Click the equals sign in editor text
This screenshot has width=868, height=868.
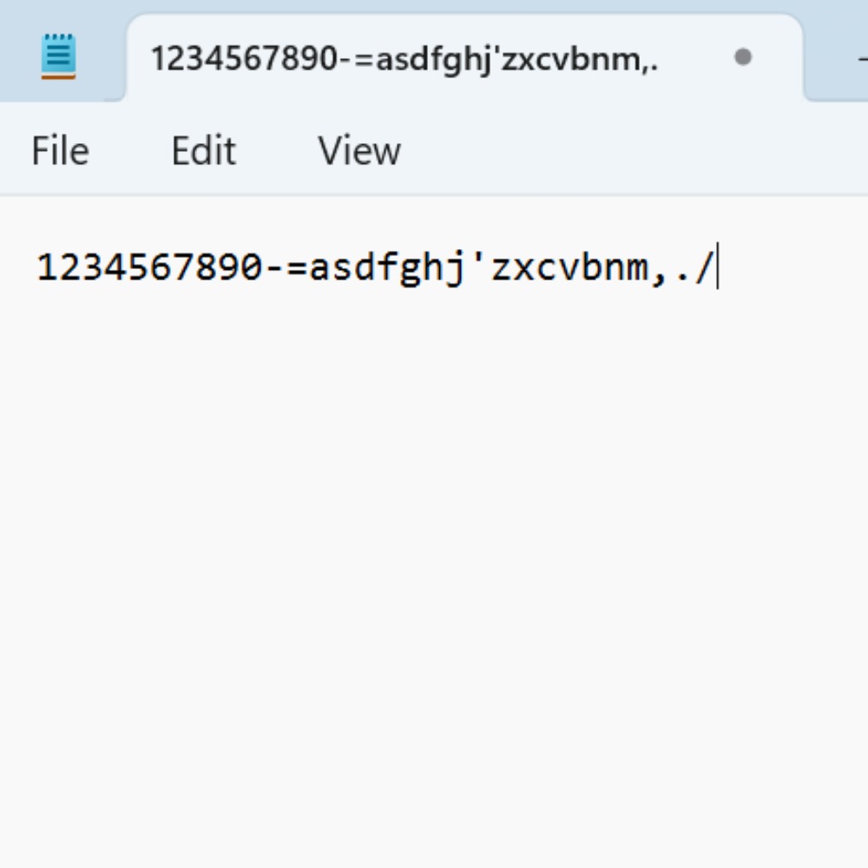click(296, 268)
